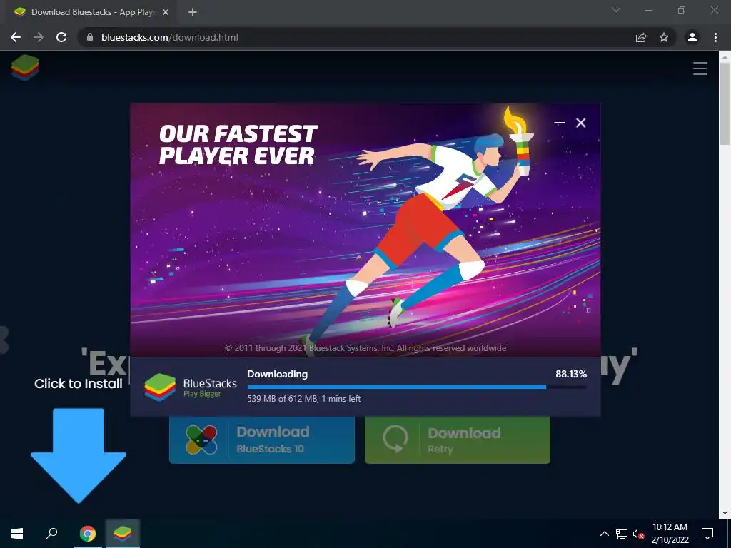
Task: Click the scrollbar down arrow
Action: tap(725, 513)
